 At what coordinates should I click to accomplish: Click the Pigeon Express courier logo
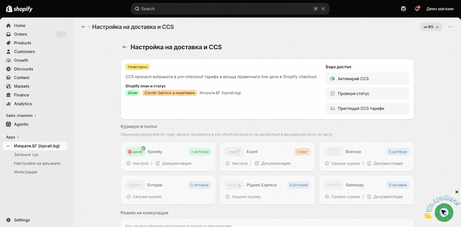234,185
